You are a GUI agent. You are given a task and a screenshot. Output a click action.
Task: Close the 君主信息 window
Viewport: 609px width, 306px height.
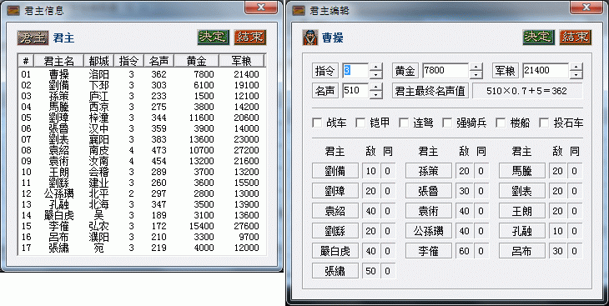(x=261, y=8)
